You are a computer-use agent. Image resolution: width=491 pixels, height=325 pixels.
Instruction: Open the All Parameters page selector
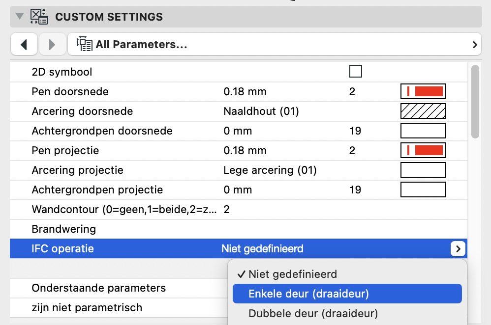point(275,45)
